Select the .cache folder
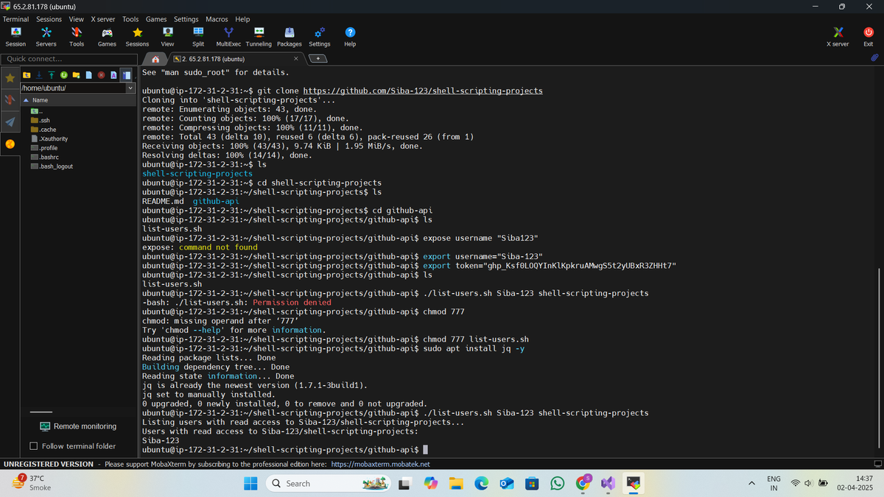Screen dimensions: 884x497 click(43, 130)
